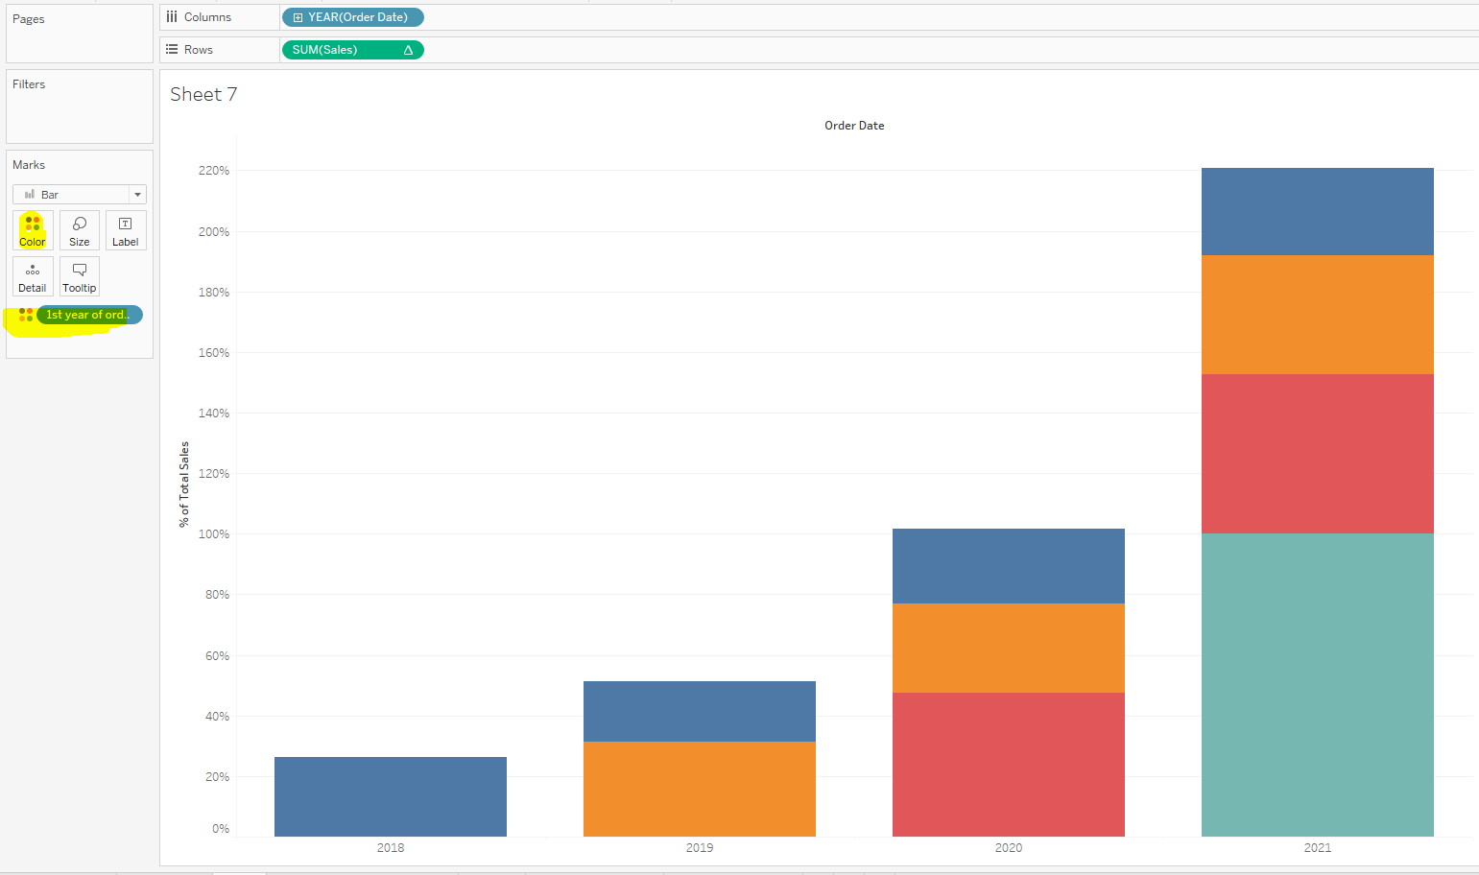1479x875 pixels.
Task: Click the 20% axis tick label
Action: pyautogui.click(x=217, y=777)
